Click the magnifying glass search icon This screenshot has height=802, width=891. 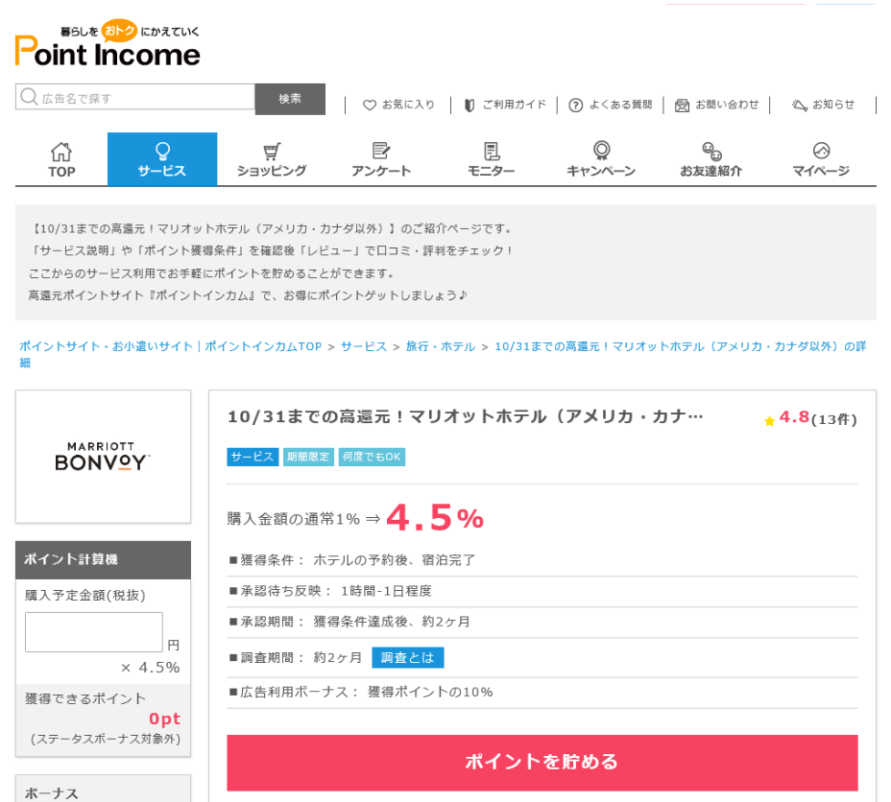pos(29,97)
